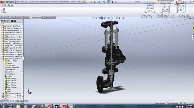Switch to the Layout tab

pyautogui.click(x=12, y=17)
